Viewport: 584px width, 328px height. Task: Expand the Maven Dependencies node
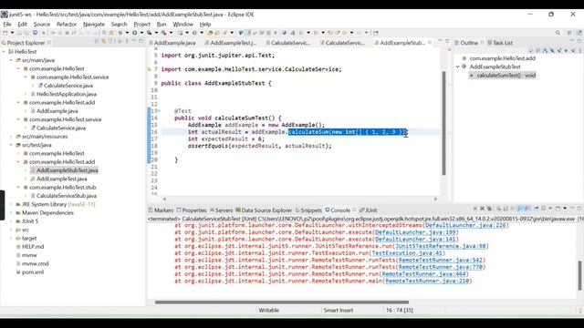(11, 212)
